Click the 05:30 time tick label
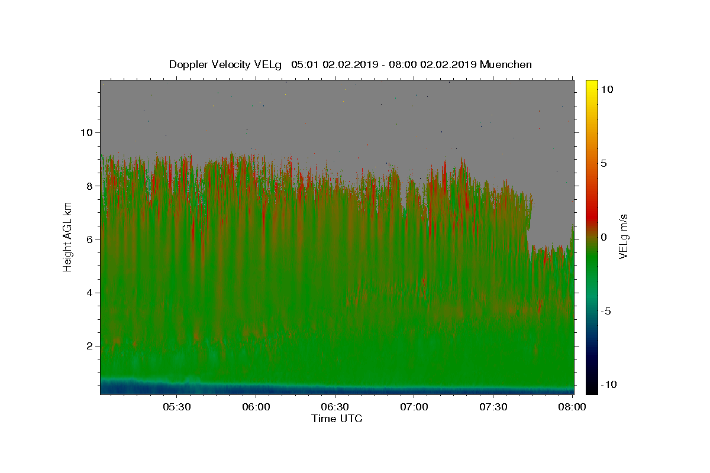Image resolution: width=710 pixels, height=473 pixels. (x=176, y=407)
